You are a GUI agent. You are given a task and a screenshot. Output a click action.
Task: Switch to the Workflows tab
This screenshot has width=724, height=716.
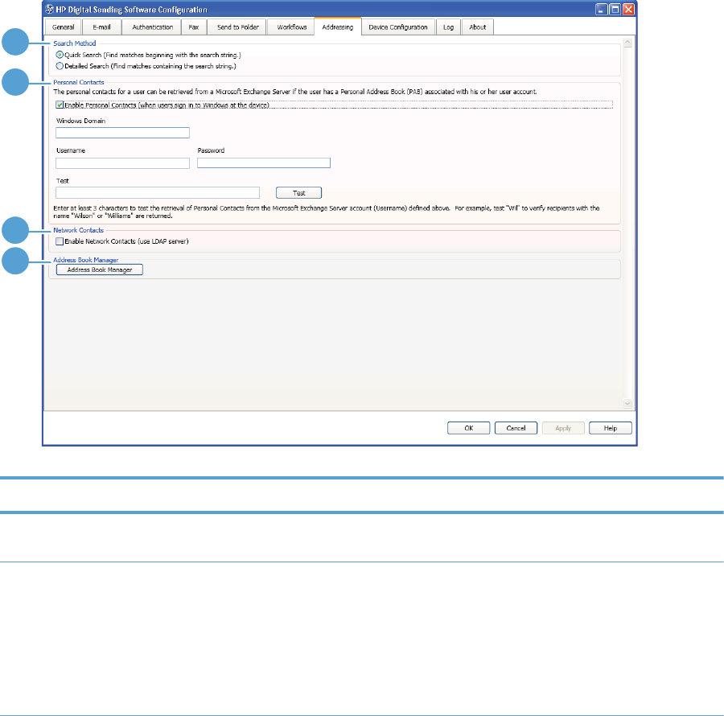point(292,27)
